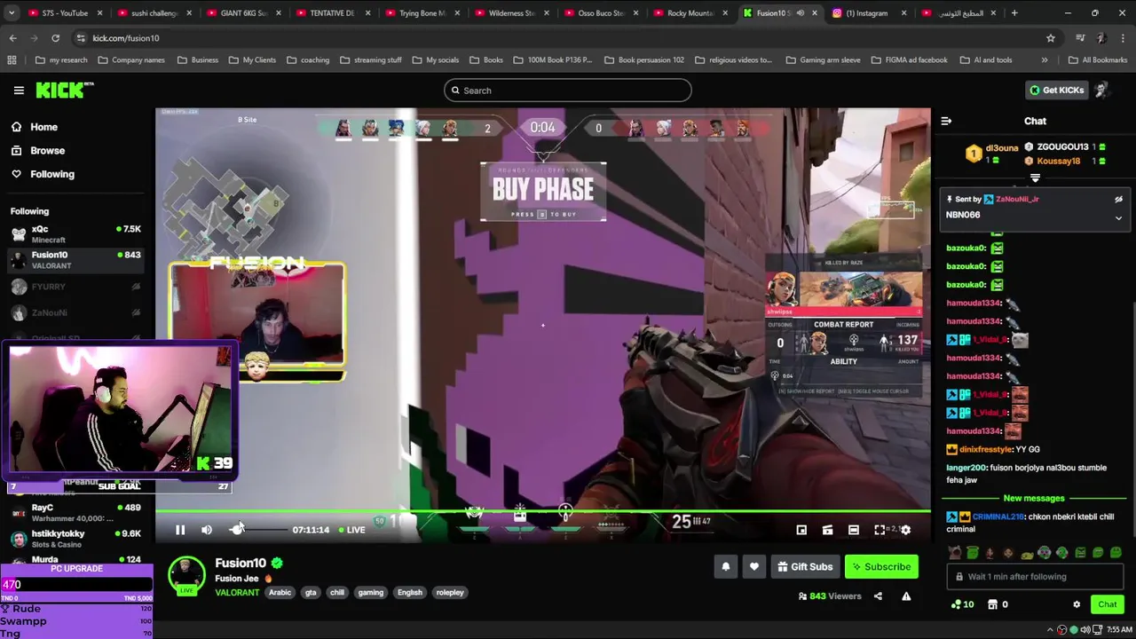1136x639 pixels.
Task: Click the Gift Subs button
Action: (x=804, y=567)
